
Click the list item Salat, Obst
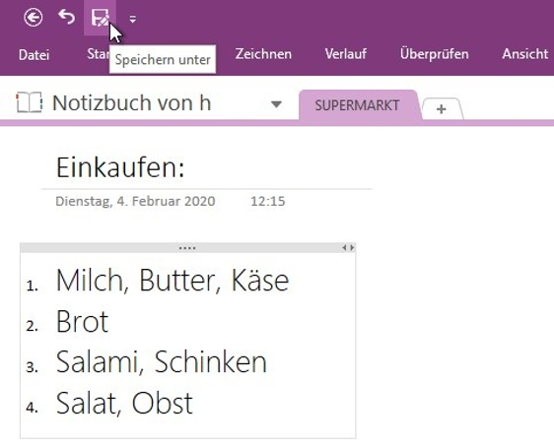tap(124, 404)
